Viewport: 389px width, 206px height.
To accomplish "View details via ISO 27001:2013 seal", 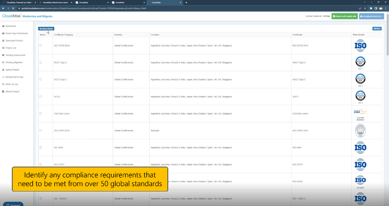I will [360, 131].
